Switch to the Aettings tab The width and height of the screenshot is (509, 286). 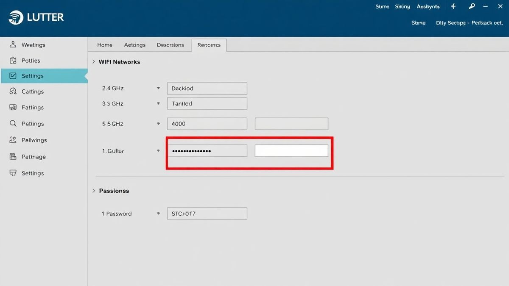(x=135, y=45)
